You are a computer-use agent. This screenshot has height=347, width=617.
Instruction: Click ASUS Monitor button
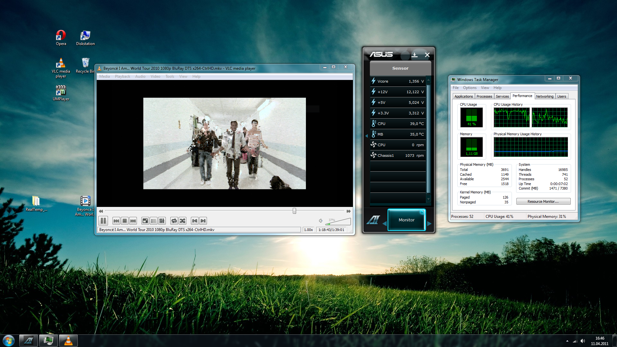[x=407, y=220]
